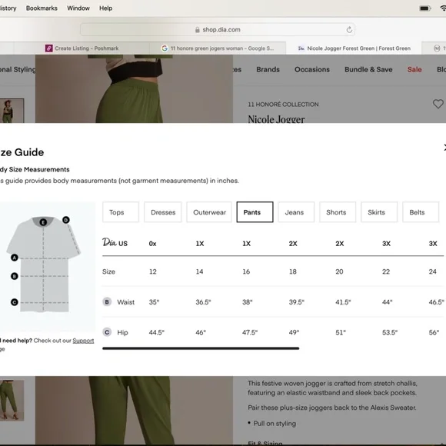
Task: Click the B badge beside Waist row
Action: [107, 301]
